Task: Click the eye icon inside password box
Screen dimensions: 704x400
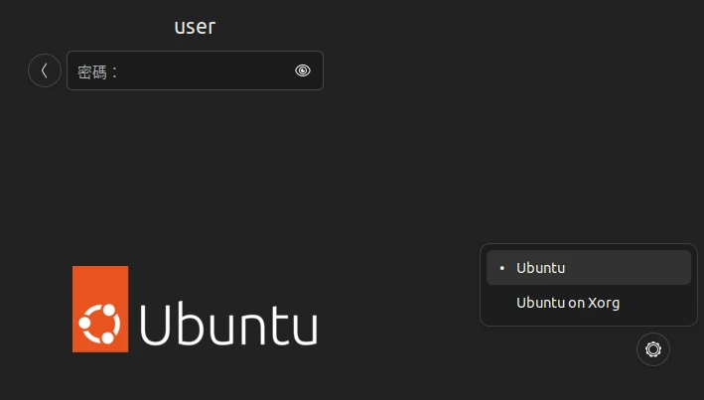Action: point(303,70)
